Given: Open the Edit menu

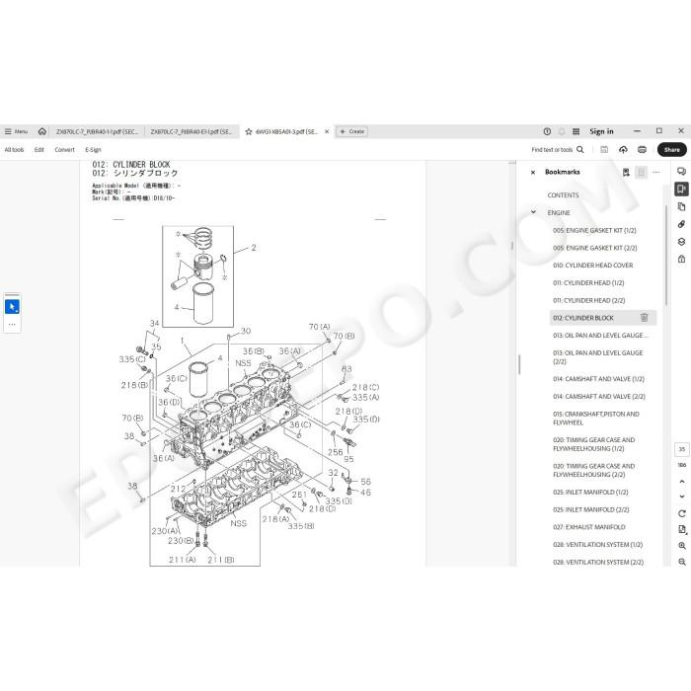Looking at the screenshot, I should [x=39, y=150].
